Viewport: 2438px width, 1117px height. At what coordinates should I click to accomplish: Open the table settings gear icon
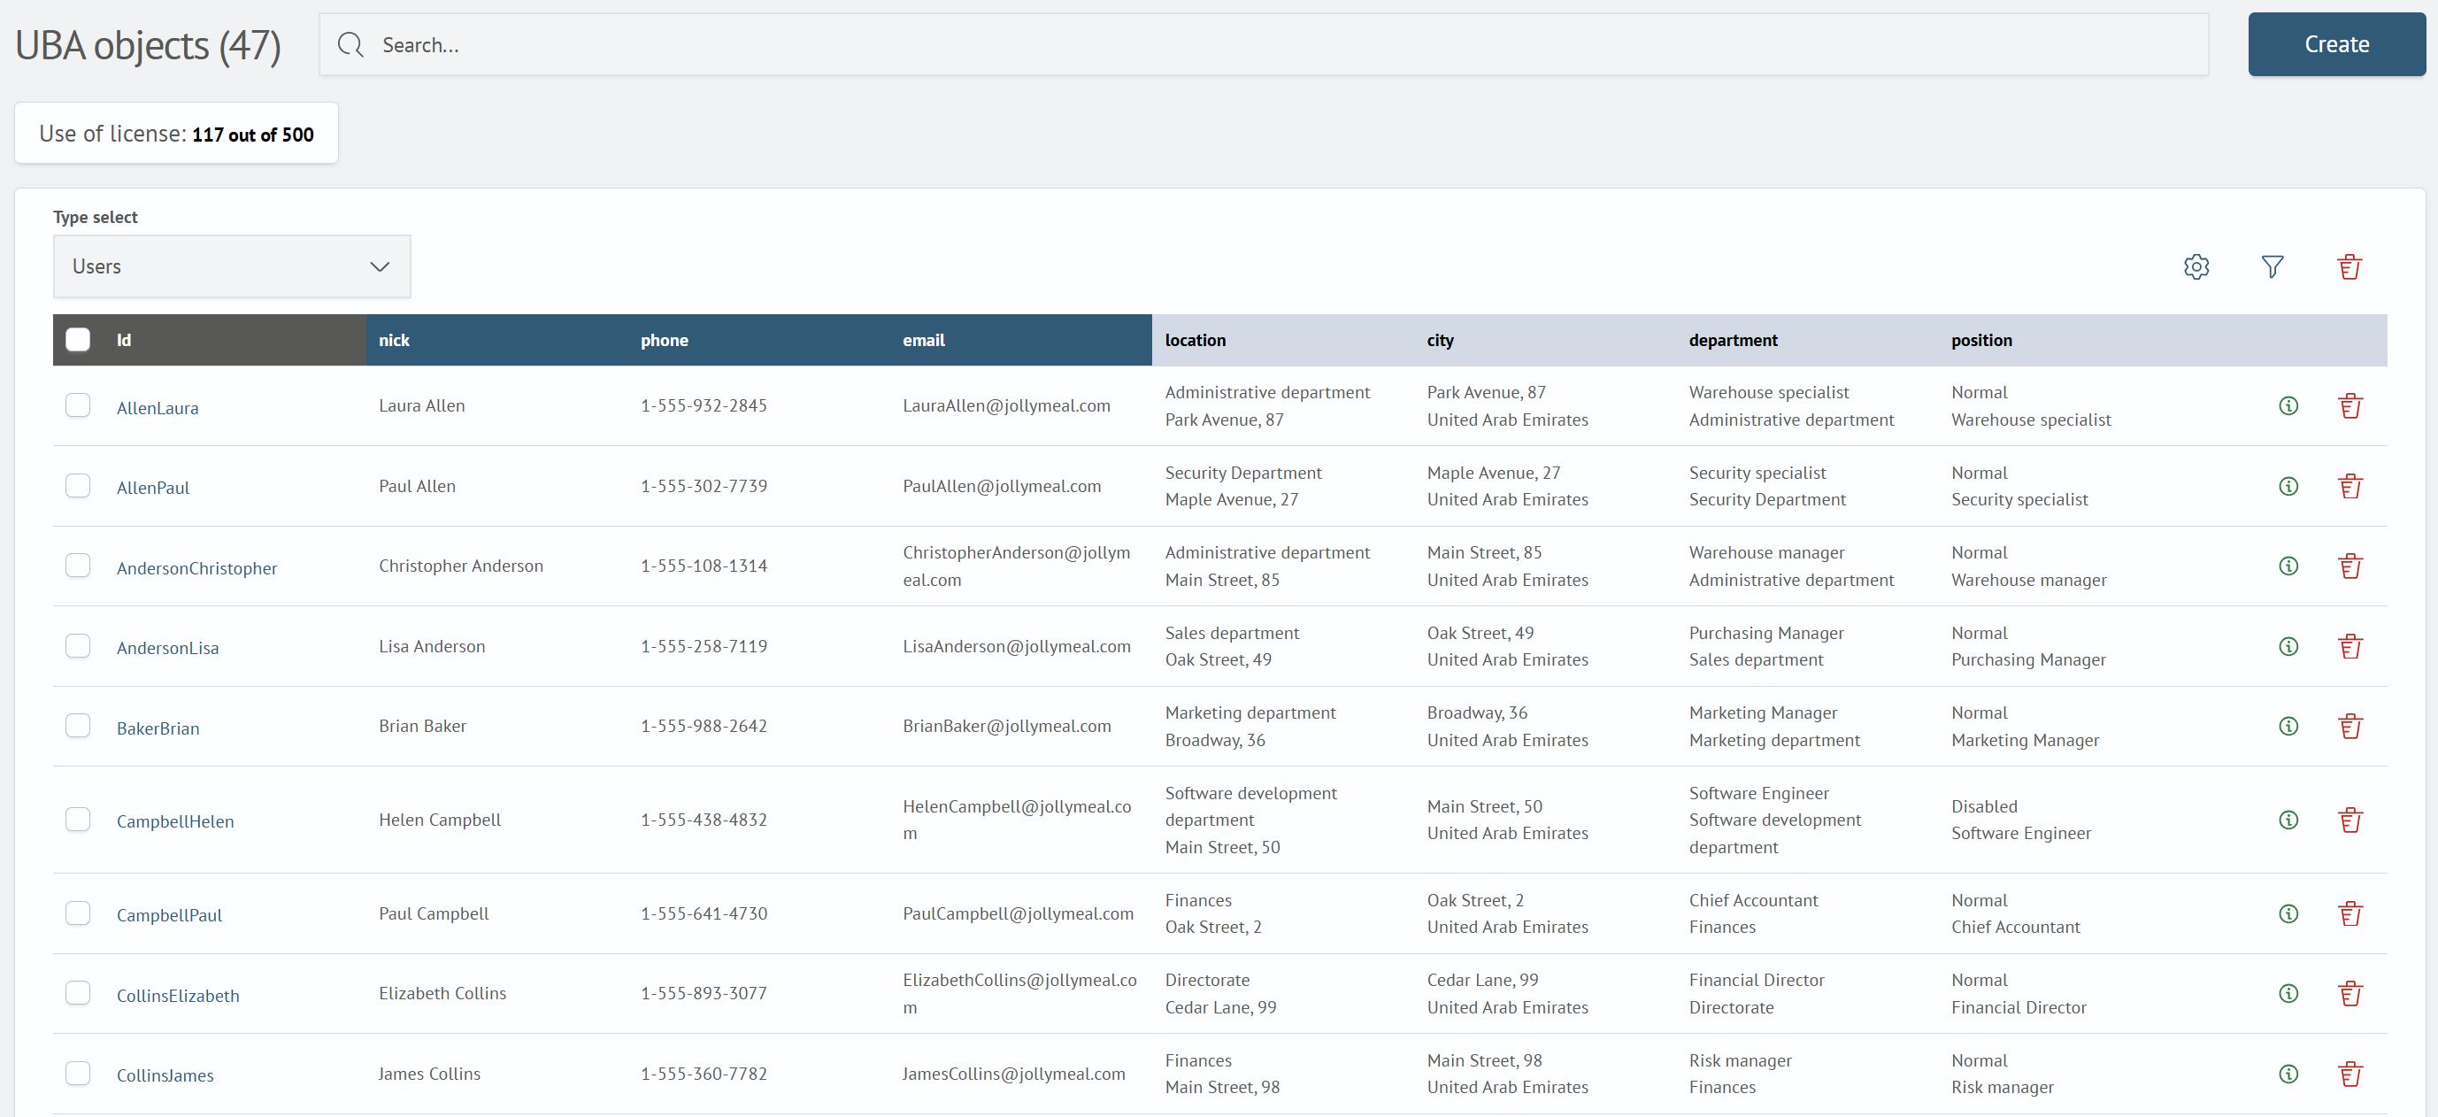(2196, 266)
